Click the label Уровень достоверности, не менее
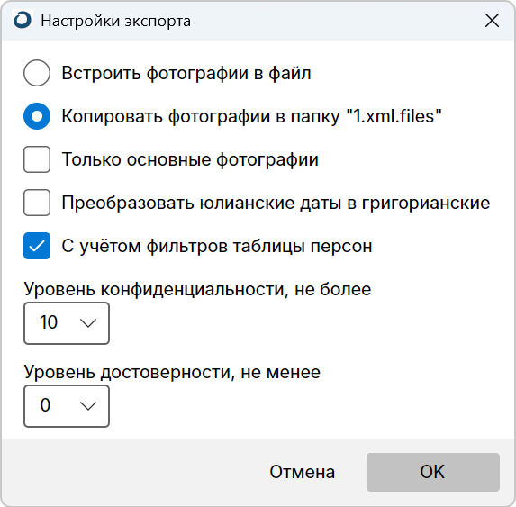Image resolution: width=516 pixels, height=507 pixels. [x=172, y=372]
